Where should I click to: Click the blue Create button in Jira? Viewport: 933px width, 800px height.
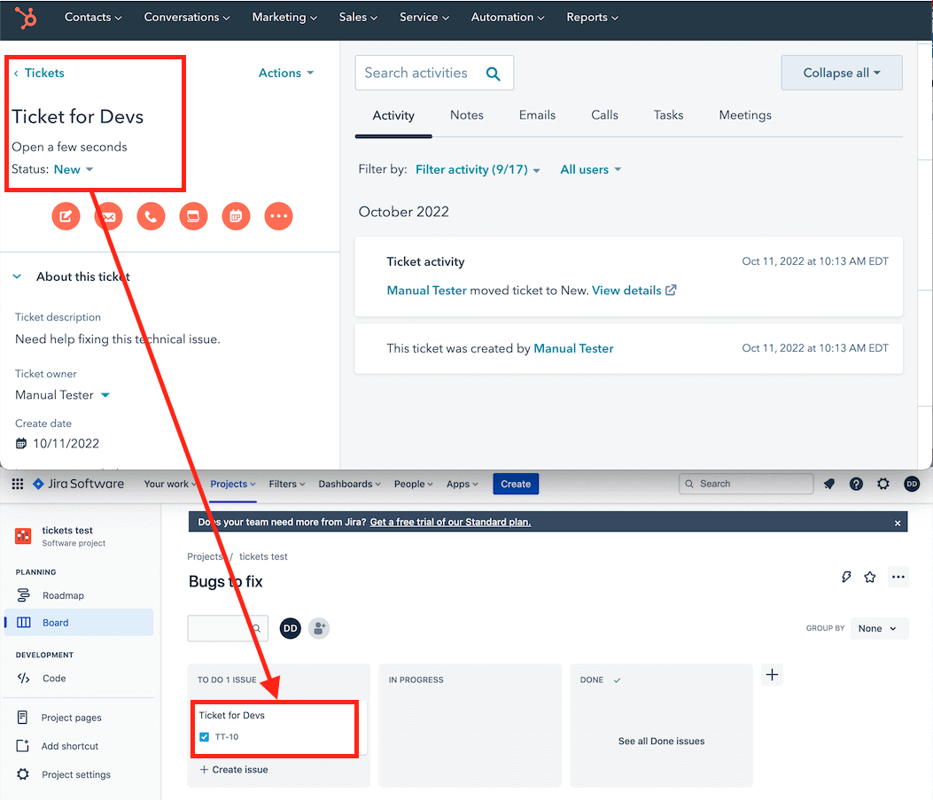516,484
